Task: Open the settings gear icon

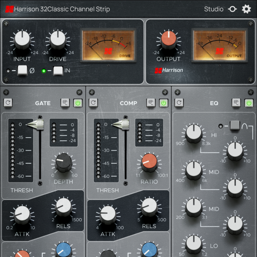Action: [x=246, y=9]
